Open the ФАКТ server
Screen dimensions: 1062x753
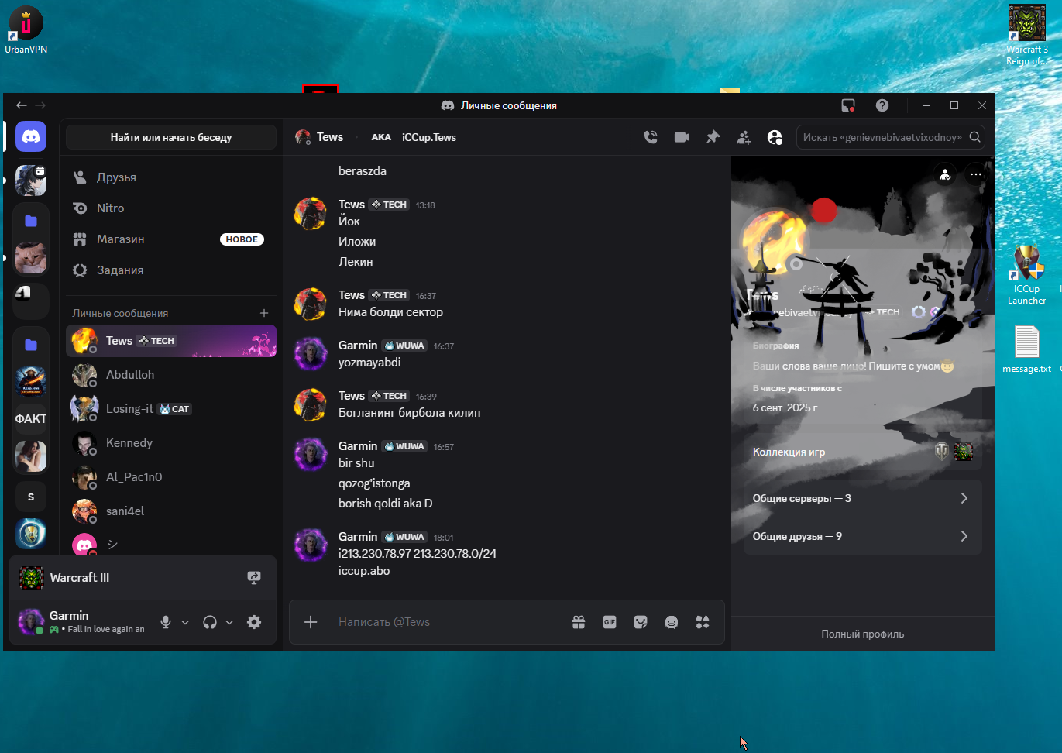[x=31, y=419]
